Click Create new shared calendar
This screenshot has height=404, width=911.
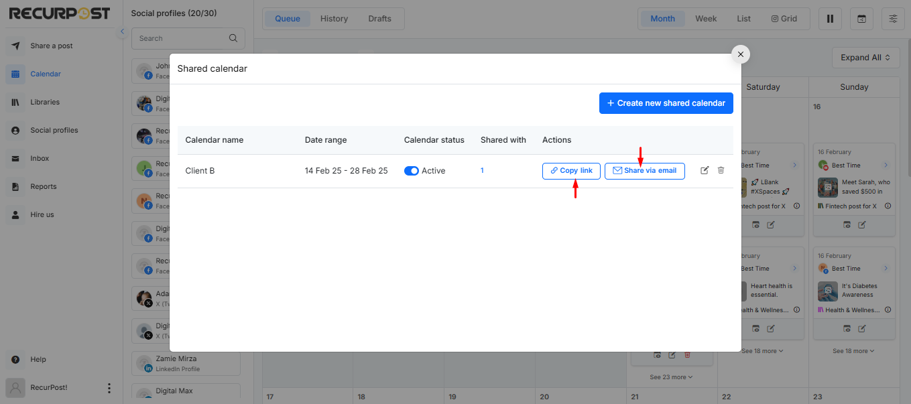click(666, 103)
